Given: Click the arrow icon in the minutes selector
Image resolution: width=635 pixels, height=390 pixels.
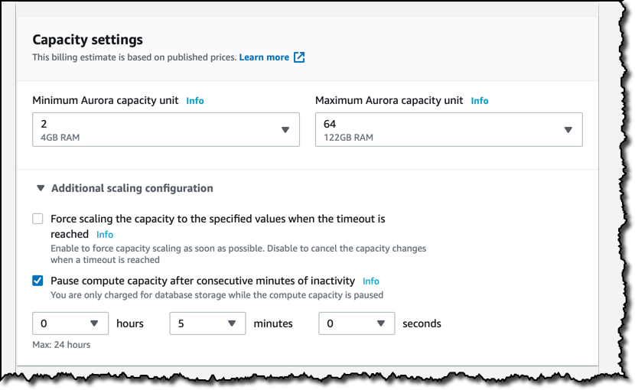Looking at the screenshot, I should pyautogui.click(x=232, y=323).
